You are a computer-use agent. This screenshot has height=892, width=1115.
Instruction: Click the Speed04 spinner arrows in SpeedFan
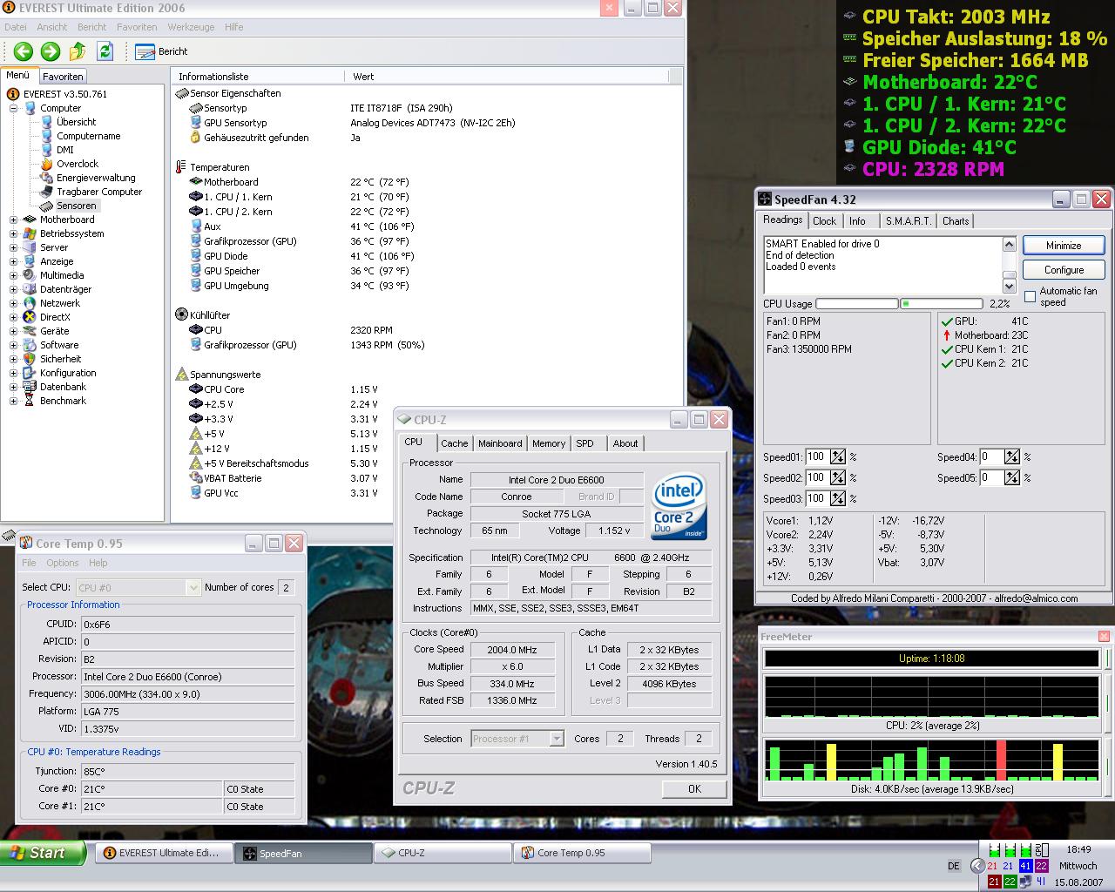[1011, 456]
